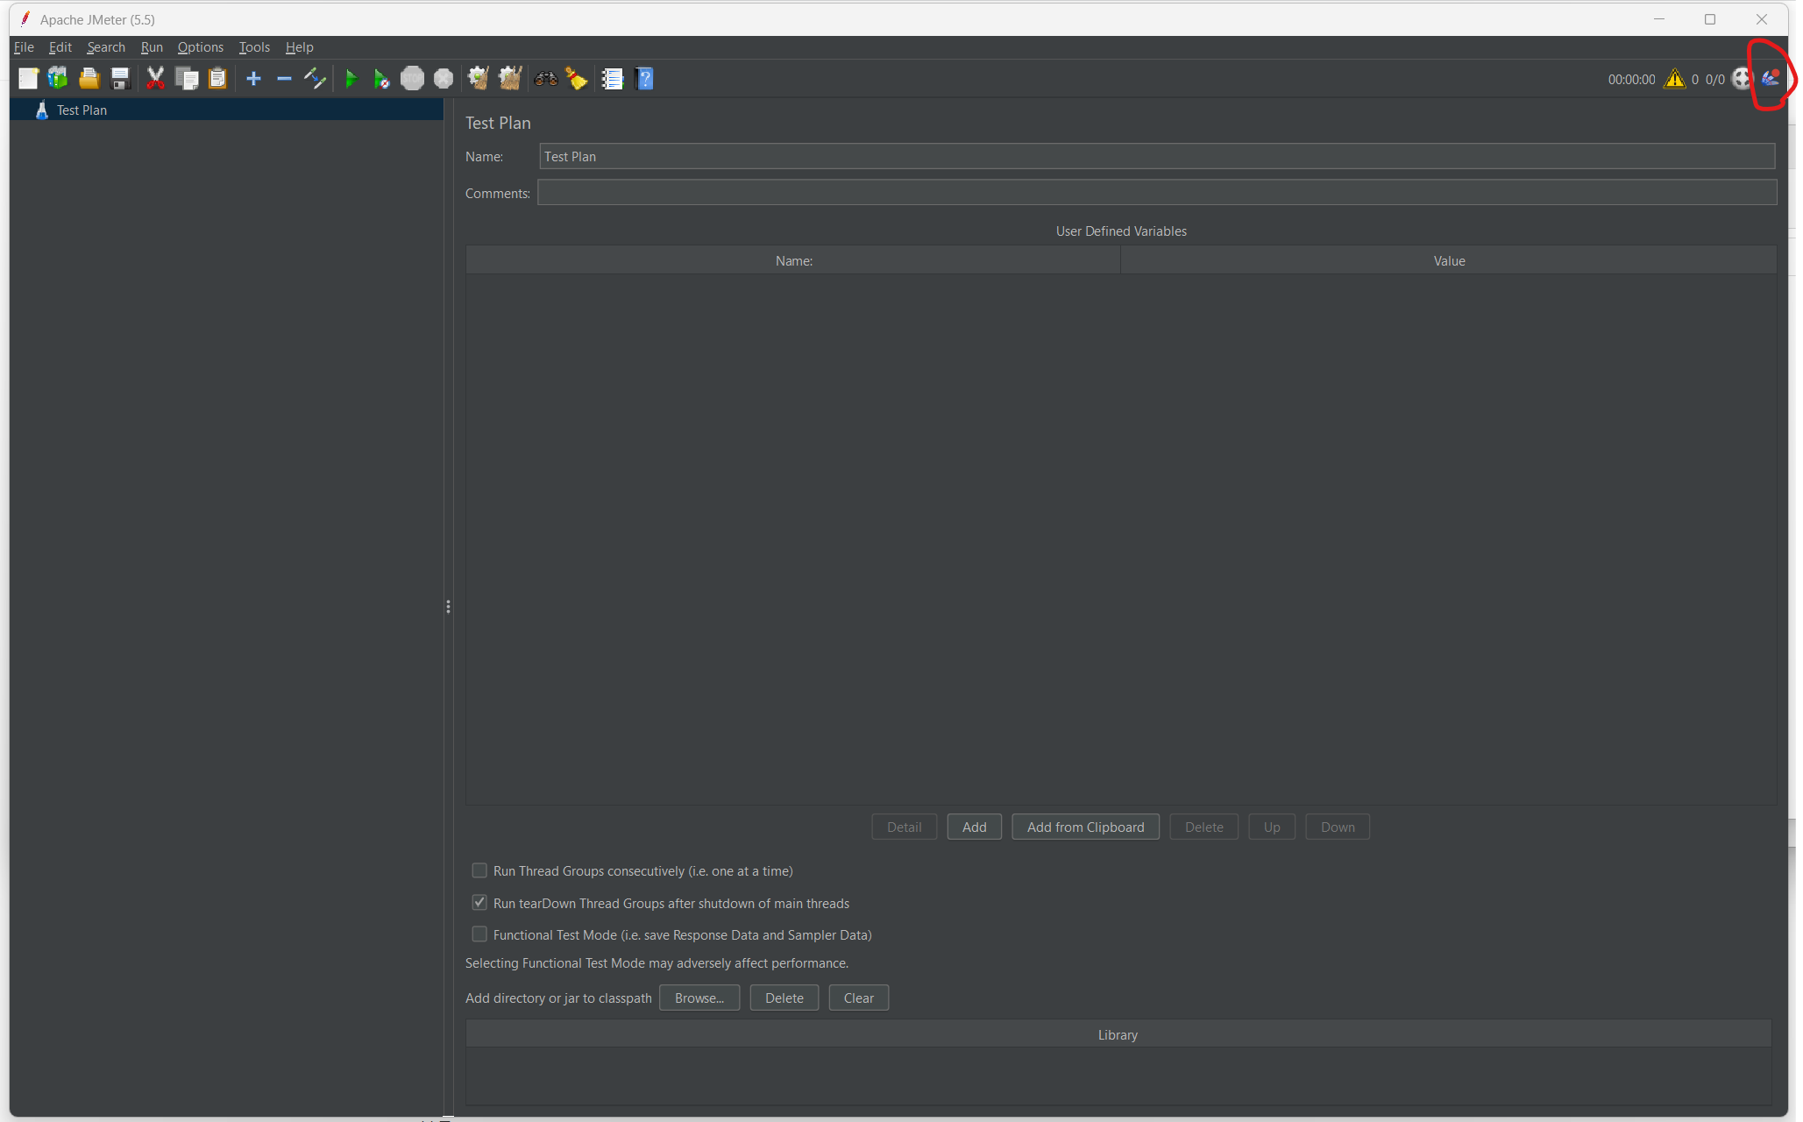Click the Detail button
Viewport: 1803px width, 1122px height.
pos(904,827)
